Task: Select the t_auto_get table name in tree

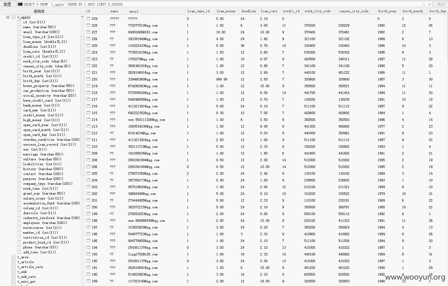Action: tap(27, 282)
